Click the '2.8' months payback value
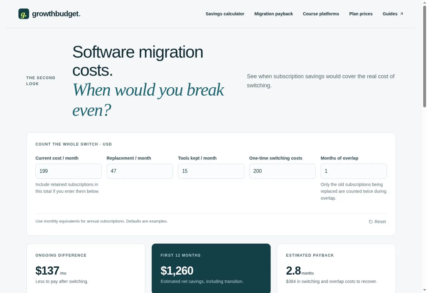 293,271
